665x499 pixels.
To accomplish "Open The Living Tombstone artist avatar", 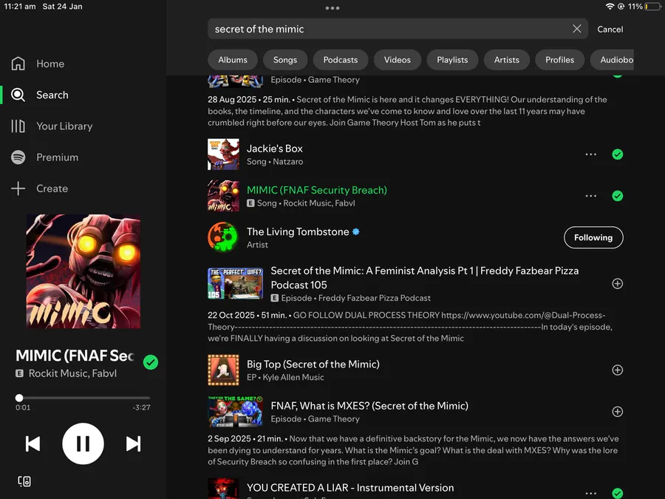I will pos(223,237).
